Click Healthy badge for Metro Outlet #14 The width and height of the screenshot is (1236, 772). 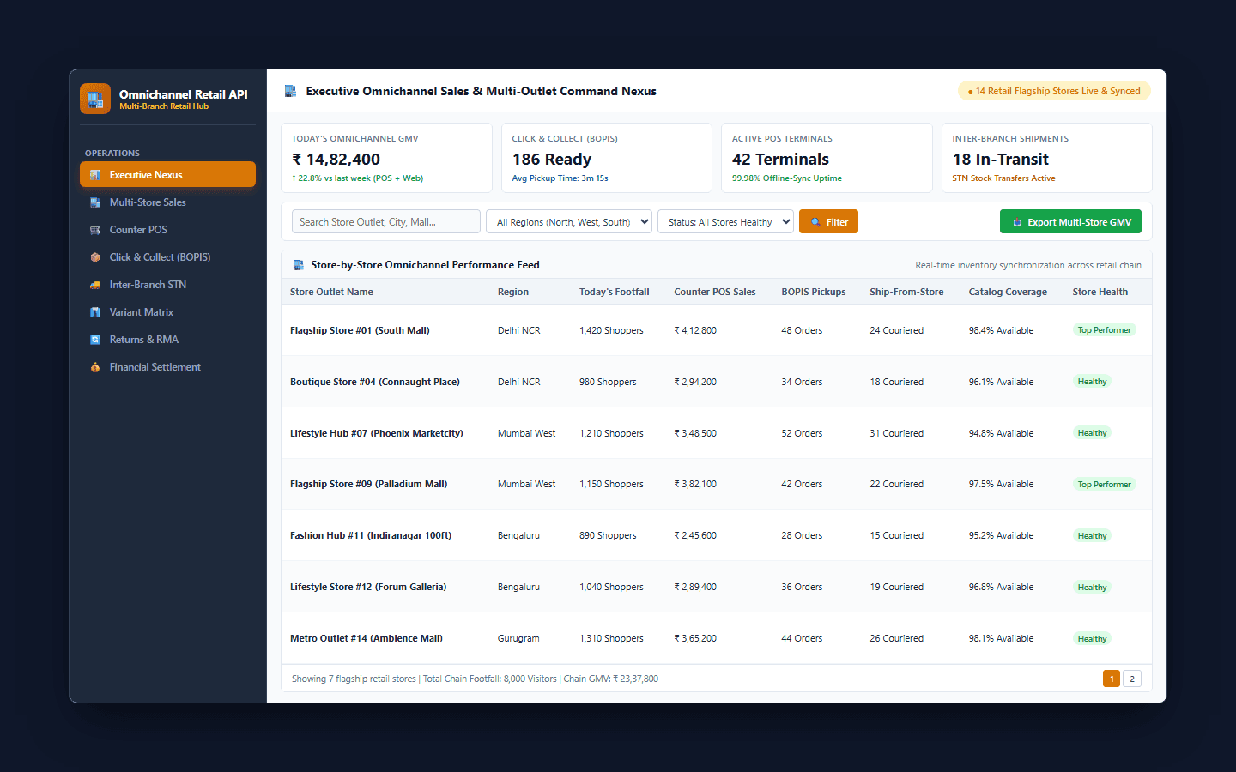coord(1092,639)
